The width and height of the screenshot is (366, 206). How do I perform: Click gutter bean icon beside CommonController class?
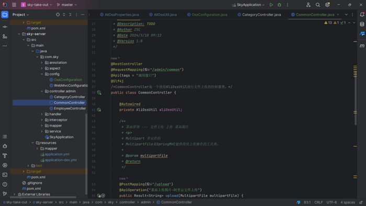[x=99, y=93]
